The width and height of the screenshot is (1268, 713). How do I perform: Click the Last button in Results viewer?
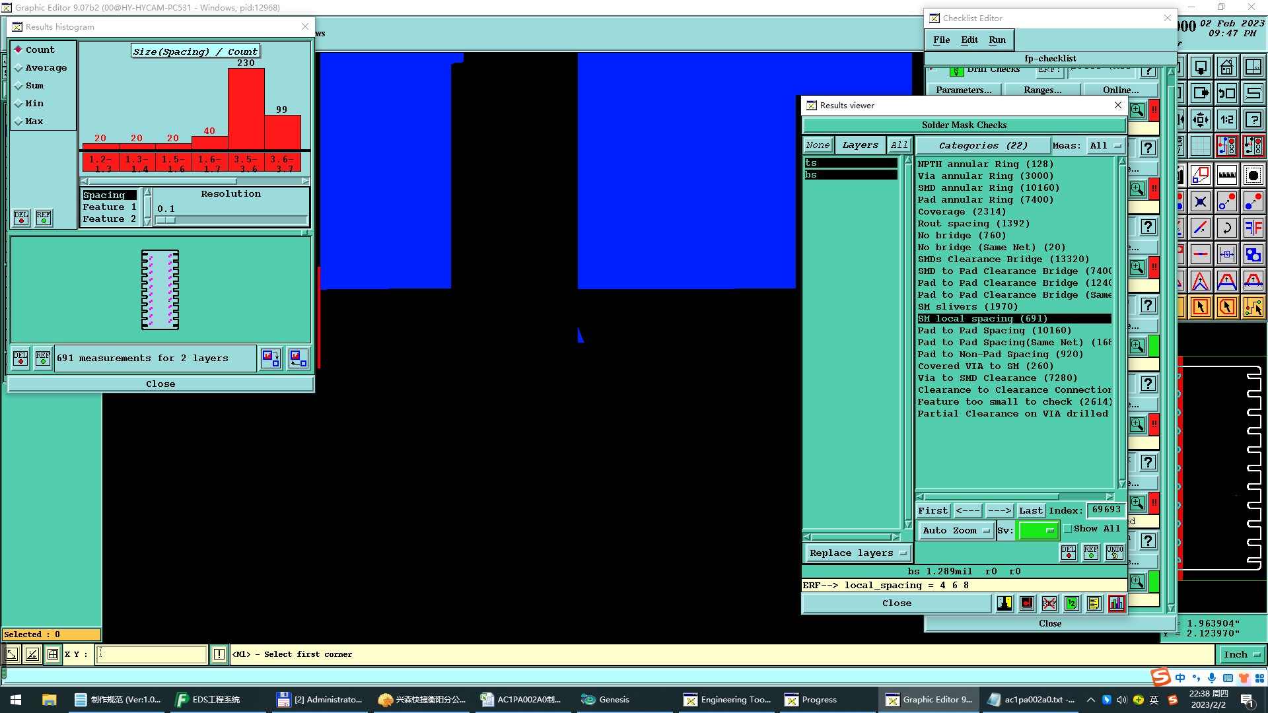1030,510
